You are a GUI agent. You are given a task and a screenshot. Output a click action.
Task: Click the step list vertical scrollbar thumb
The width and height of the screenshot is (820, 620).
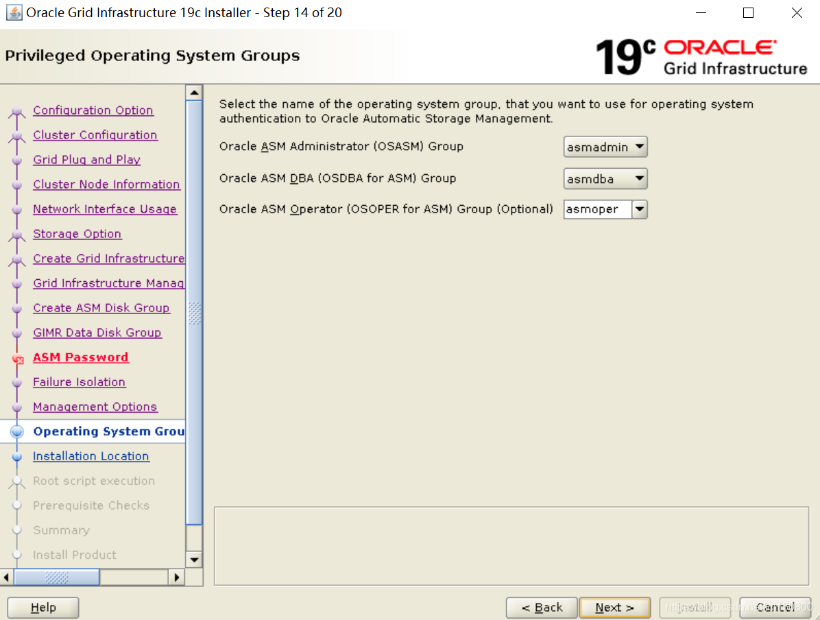(194, 312)
